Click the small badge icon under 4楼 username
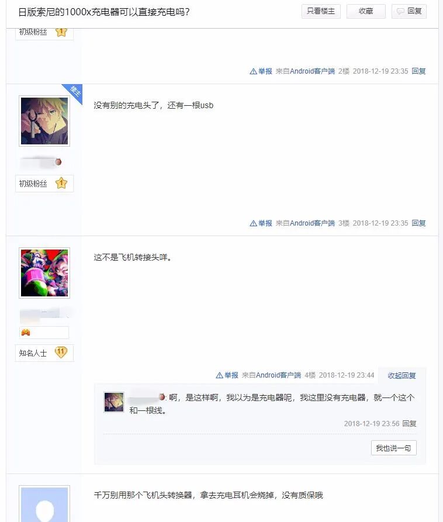Image resolution: width=443 pixels, height=522 pixels. click(x=26, y=332)
